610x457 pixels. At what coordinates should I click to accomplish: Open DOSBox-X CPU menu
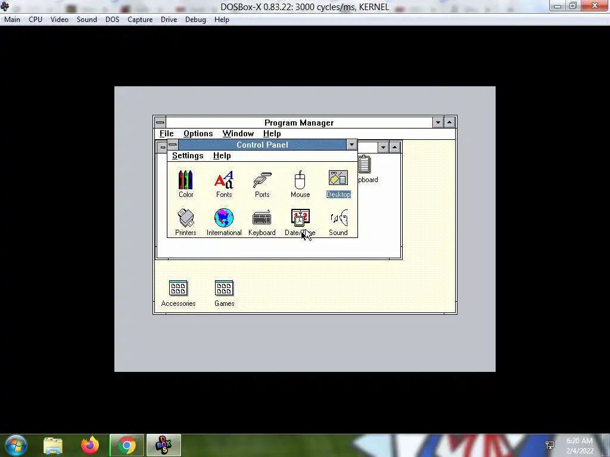pos(35,20)
